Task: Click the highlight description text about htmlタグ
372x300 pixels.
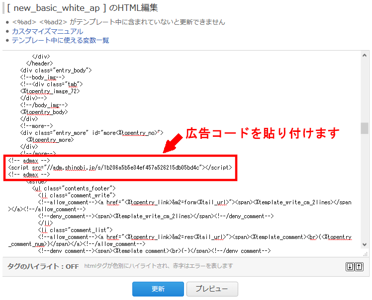Action: (159, 266)
